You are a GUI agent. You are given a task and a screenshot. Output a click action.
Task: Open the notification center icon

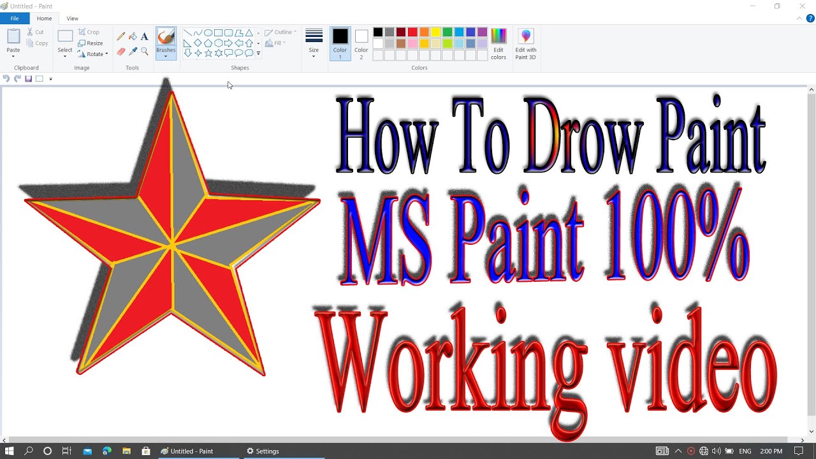[x=799, y=451]
